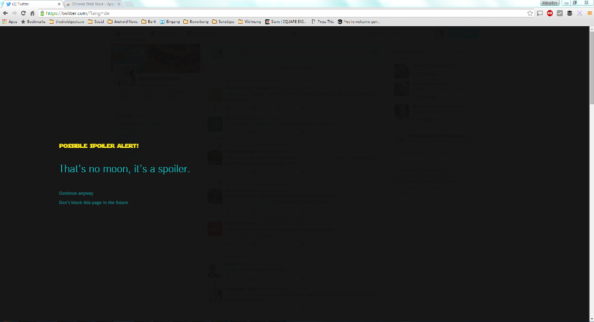
Task: Click the Press This bookmarklet
Action: 323,22
